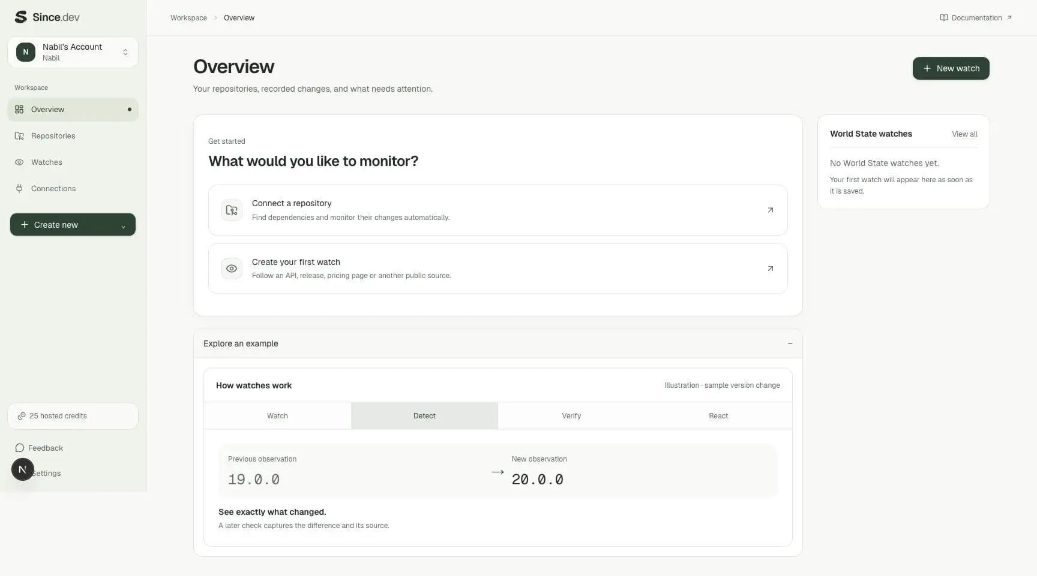
Task: Open the Connections plug icon in sidebar
Action: (x=19, y=189)
